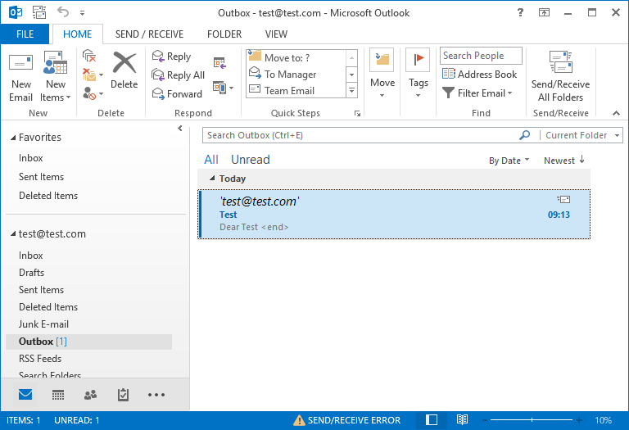Collapse the Favorites group
This screenshot has height=430, width=629.
pos(13,138)
